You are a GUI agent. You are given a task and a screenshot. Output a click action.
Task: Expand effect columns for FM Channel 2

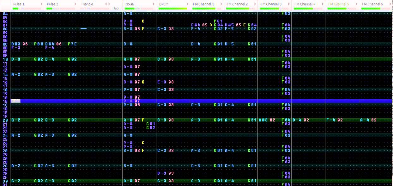[256, 4]
